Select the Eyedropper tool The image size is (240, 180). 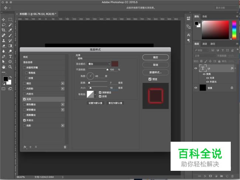tap(10, 30)
